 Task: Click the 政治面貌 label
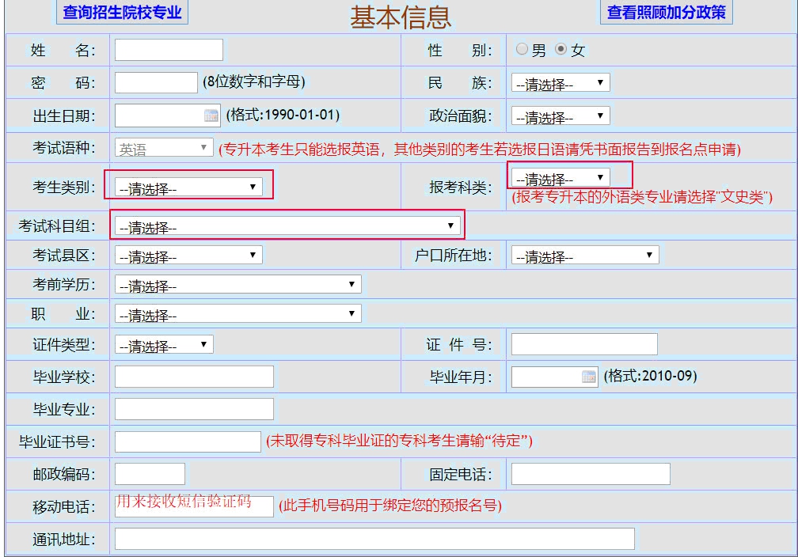461,116
